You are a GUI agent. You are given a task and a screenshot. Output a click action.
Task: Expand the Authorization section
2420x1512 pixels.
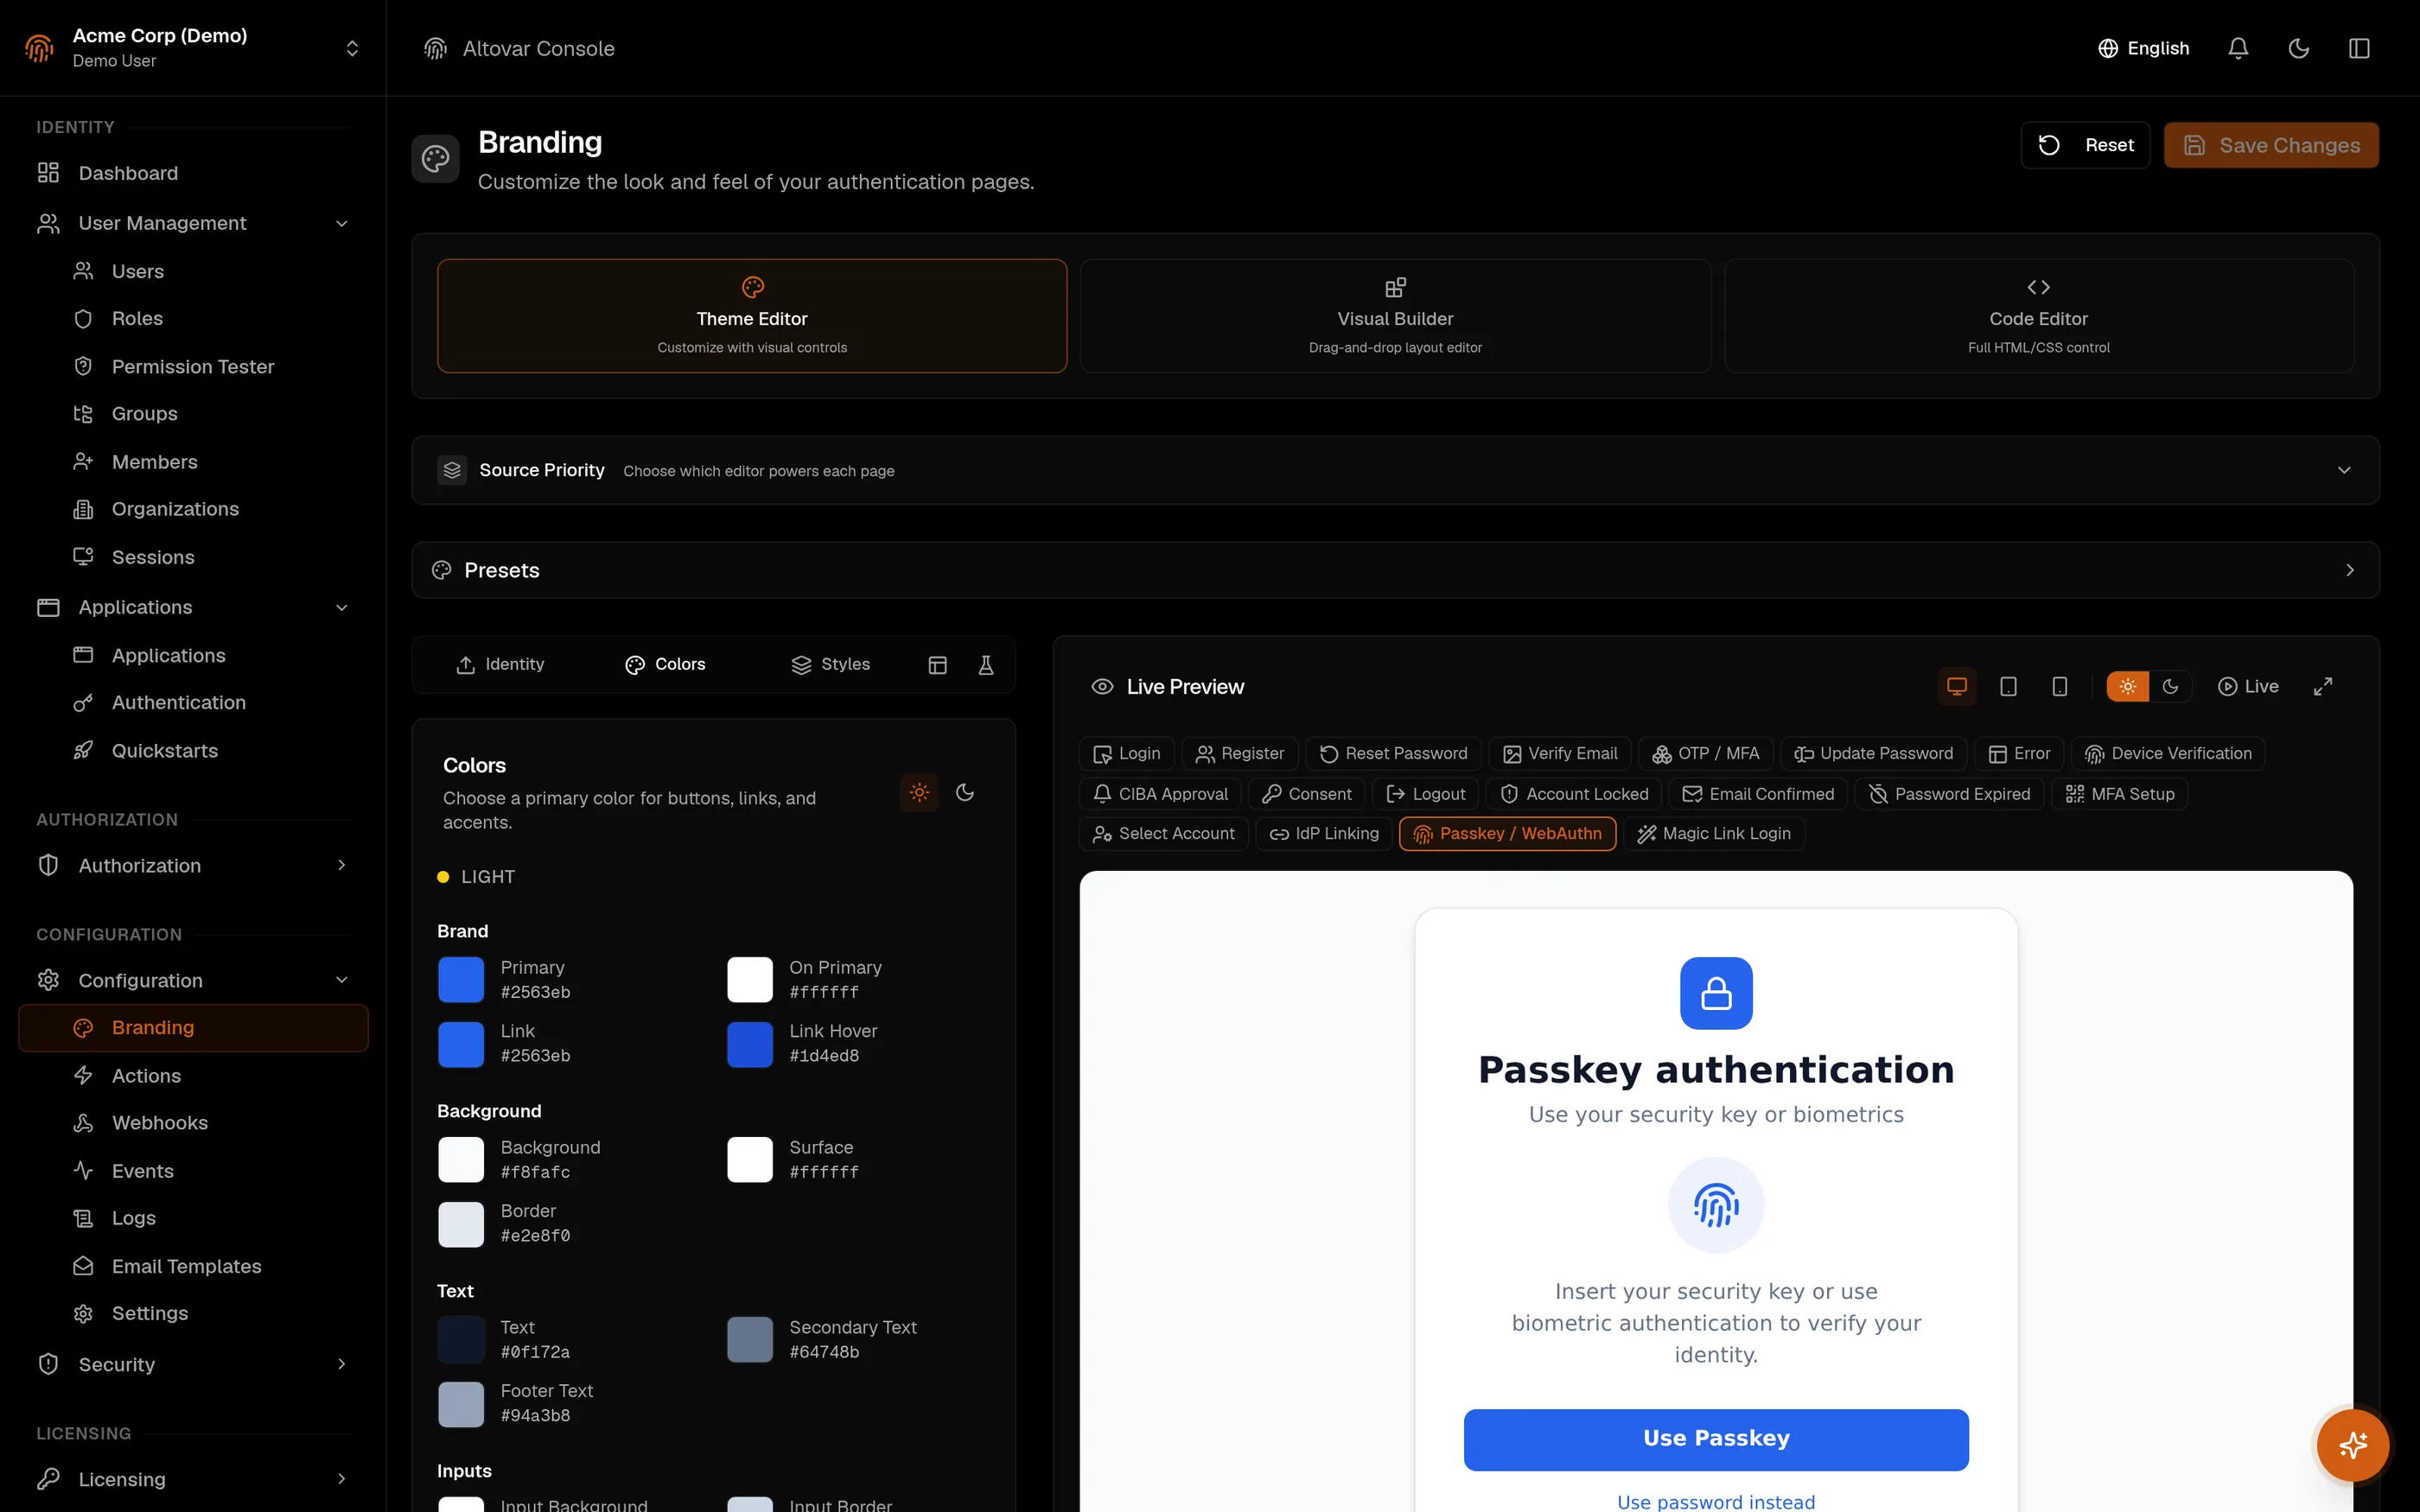193,865
